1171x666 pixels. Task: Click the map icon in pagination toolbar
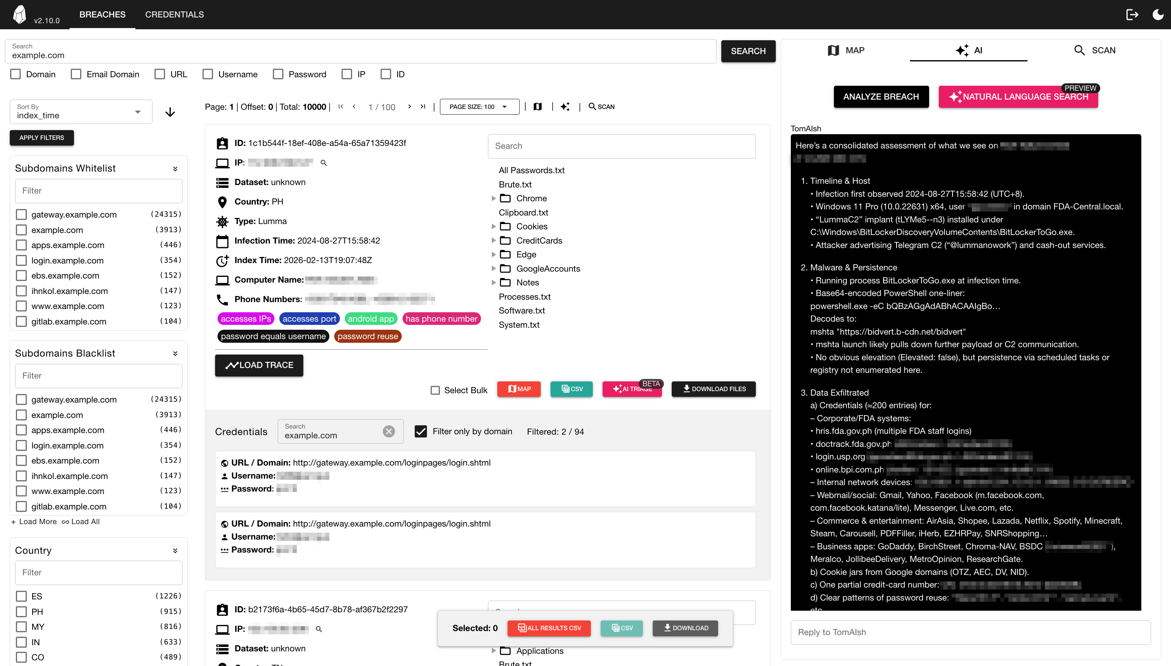(538, 107)
